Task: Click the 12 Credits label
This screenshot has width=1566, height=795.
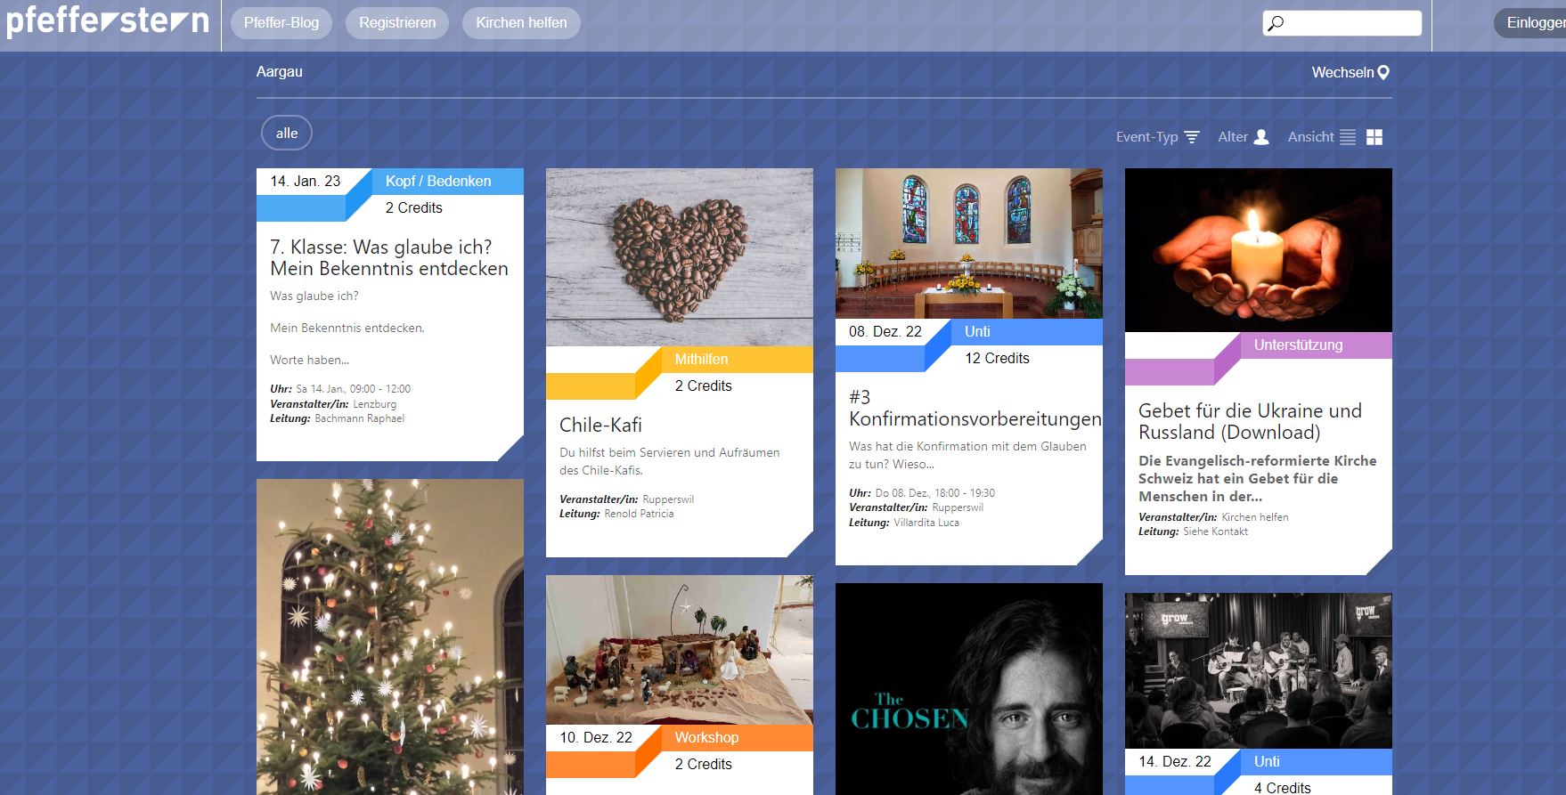Action: point(997,359)
